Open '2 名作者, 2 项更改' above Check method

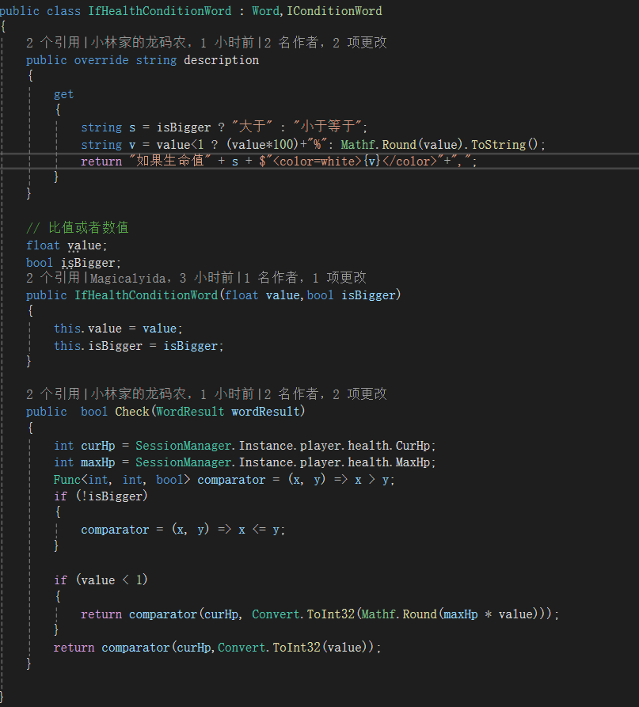pos(325,394)
